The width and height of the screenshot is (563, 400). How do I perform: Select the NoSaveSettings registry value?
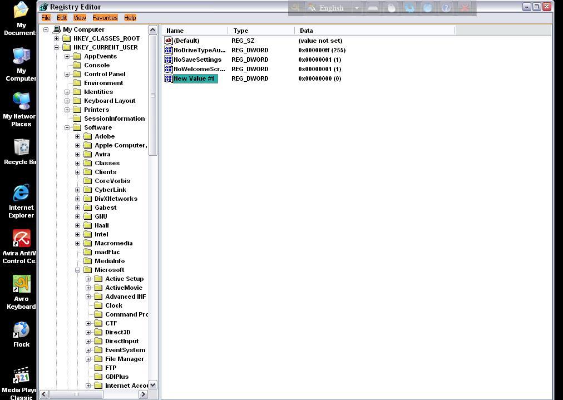click(x=197, y=60)
